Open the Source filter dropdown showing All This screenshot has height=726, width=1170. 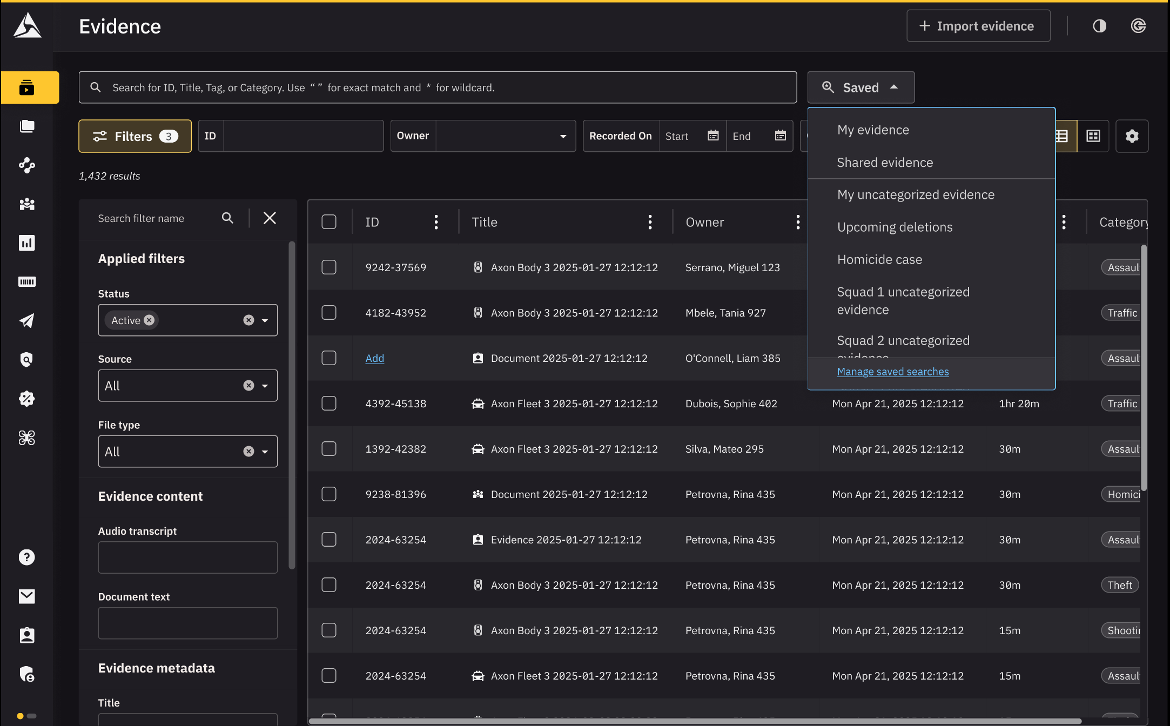click(x=187, y=385)
